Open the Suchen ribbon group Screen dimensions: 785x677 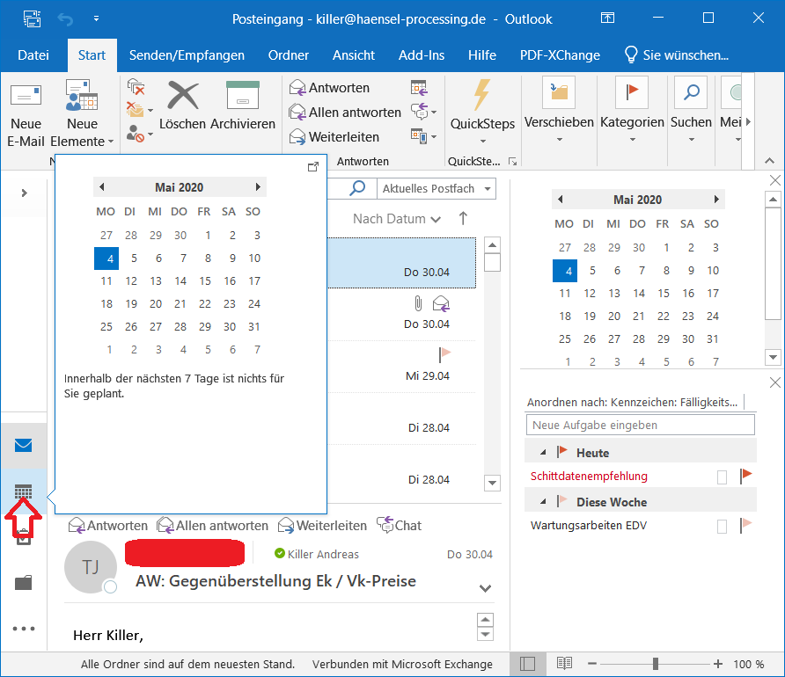point(691,111)
